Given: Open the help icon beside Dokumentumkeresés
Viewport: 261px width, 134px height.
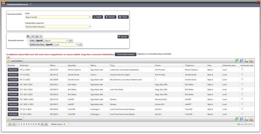Looking at the screenshot, I should [x=31, y=4].
